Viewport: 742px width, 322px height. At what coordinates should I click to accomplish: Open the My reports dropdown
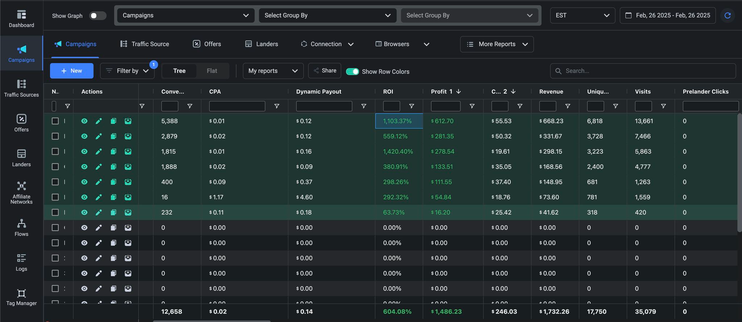pos(273,71)
